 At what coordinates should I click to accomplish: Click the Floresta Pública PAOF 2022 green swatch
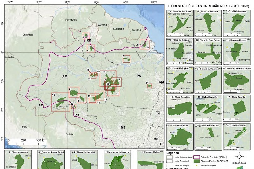198,162
